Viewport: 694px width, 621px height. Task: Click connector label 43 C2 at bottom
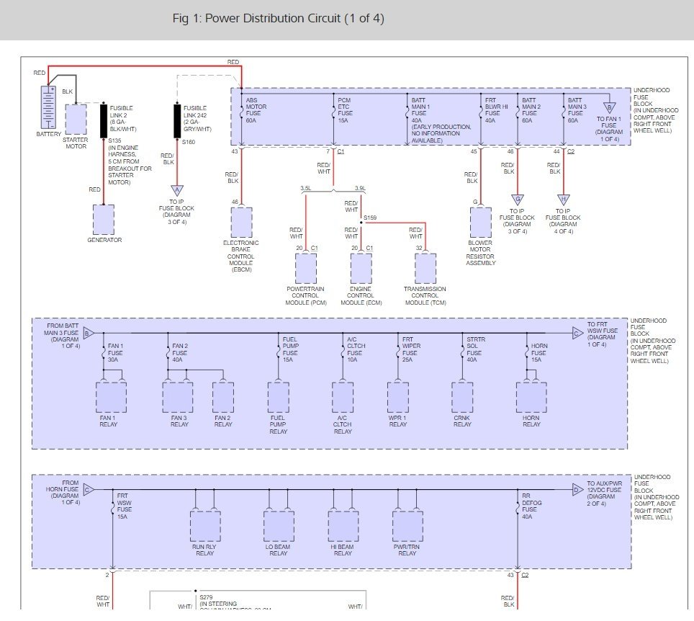(x=518, y=574)
